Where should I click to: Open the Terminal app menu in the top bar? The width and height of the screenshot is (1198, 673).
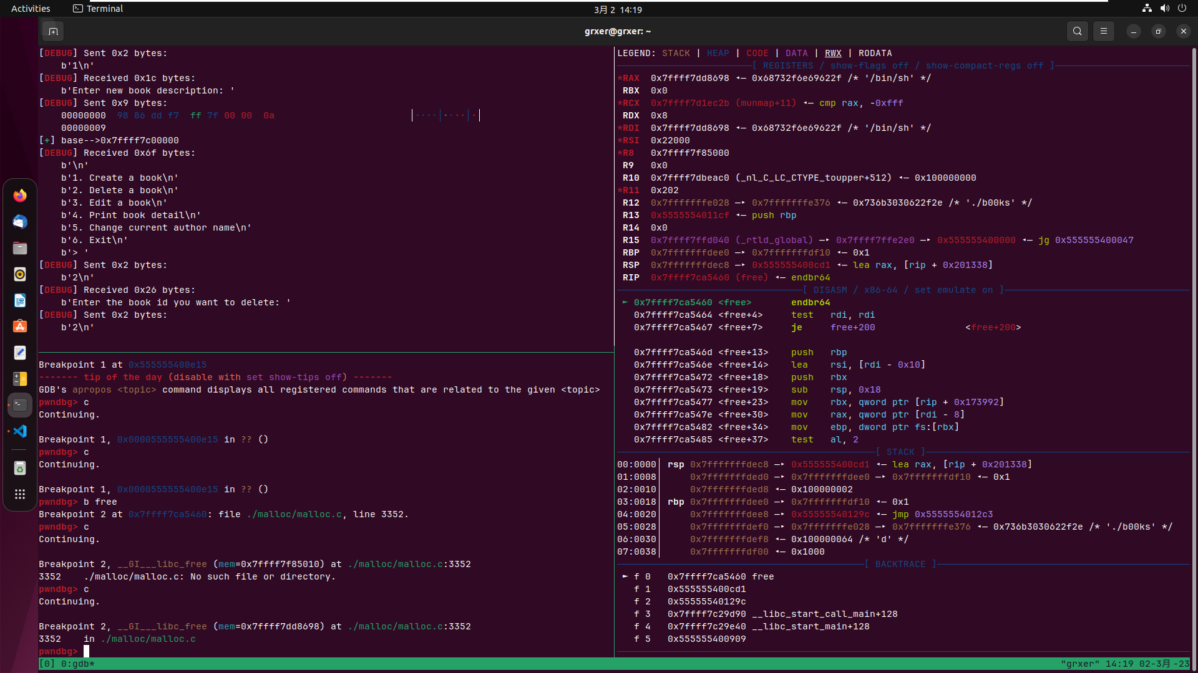click(98, 9)
